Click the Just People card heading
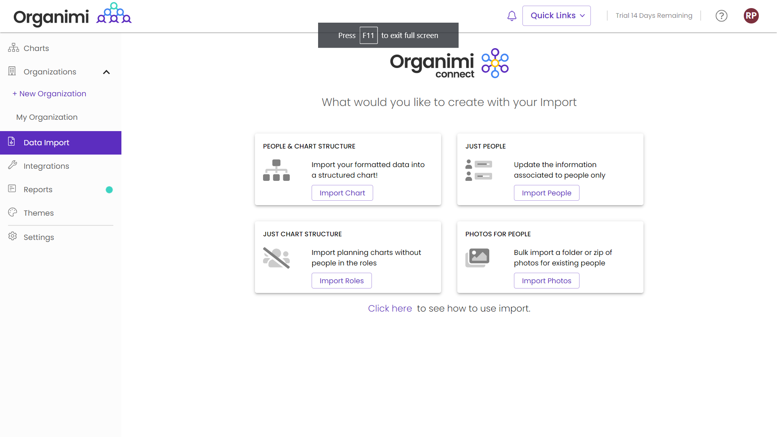777x437 pixels. click(x=486, y=146)
